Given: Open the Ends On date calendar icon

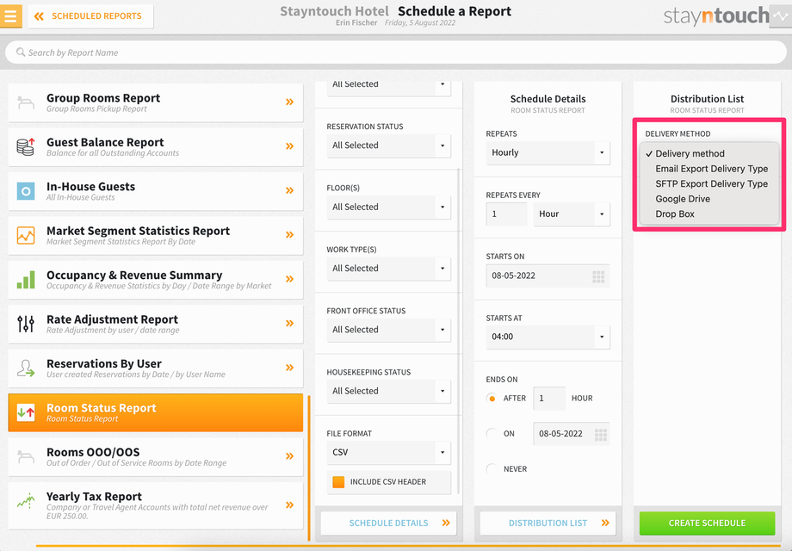Looking at the screenshot, I should (601, 434).
